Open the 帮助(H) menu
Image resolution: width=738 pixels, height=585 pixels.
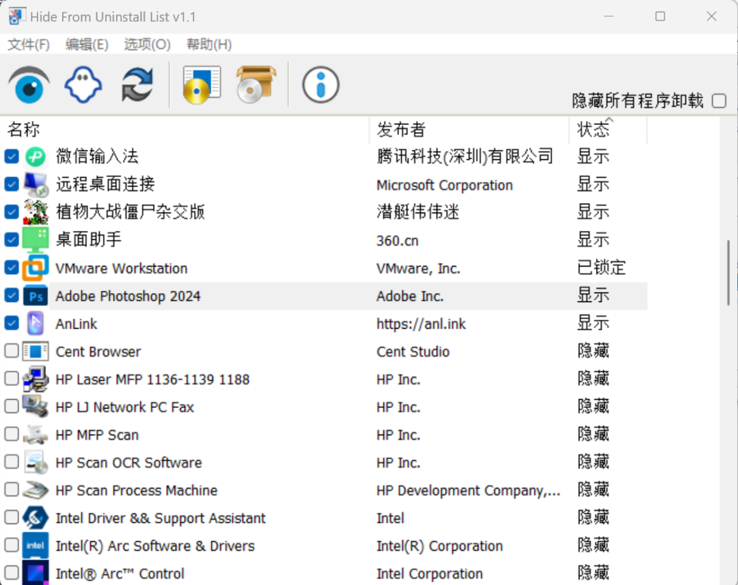[209, 44]
